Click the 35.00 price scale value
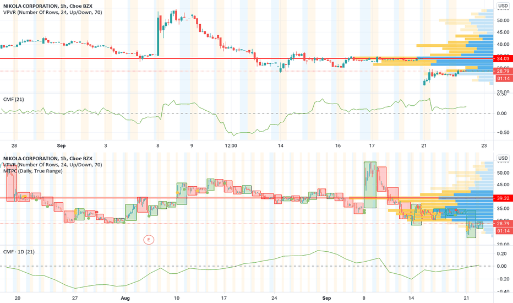Screen dimensions: 513x303 (503, 208)
